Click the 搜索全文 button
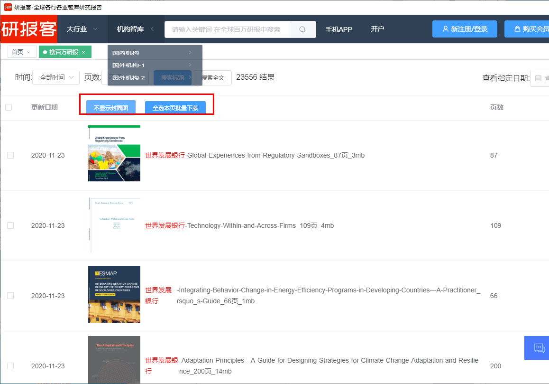 (x=213, y=77)
